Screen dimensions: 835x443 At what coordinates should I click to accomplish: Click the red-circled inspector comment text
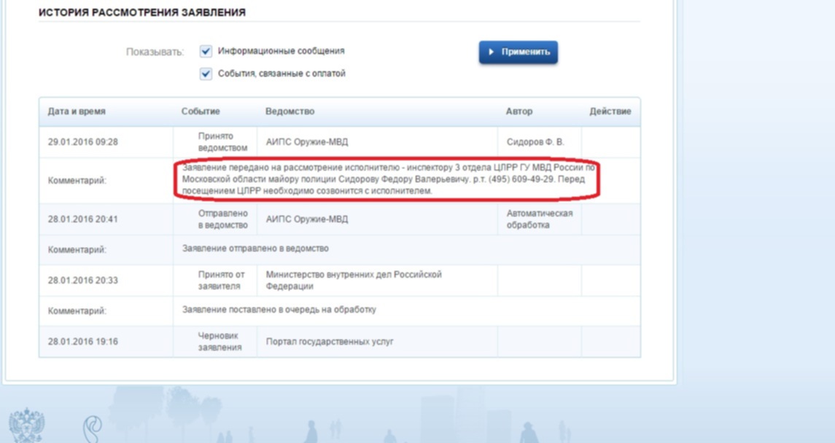[x=387, y=179]
